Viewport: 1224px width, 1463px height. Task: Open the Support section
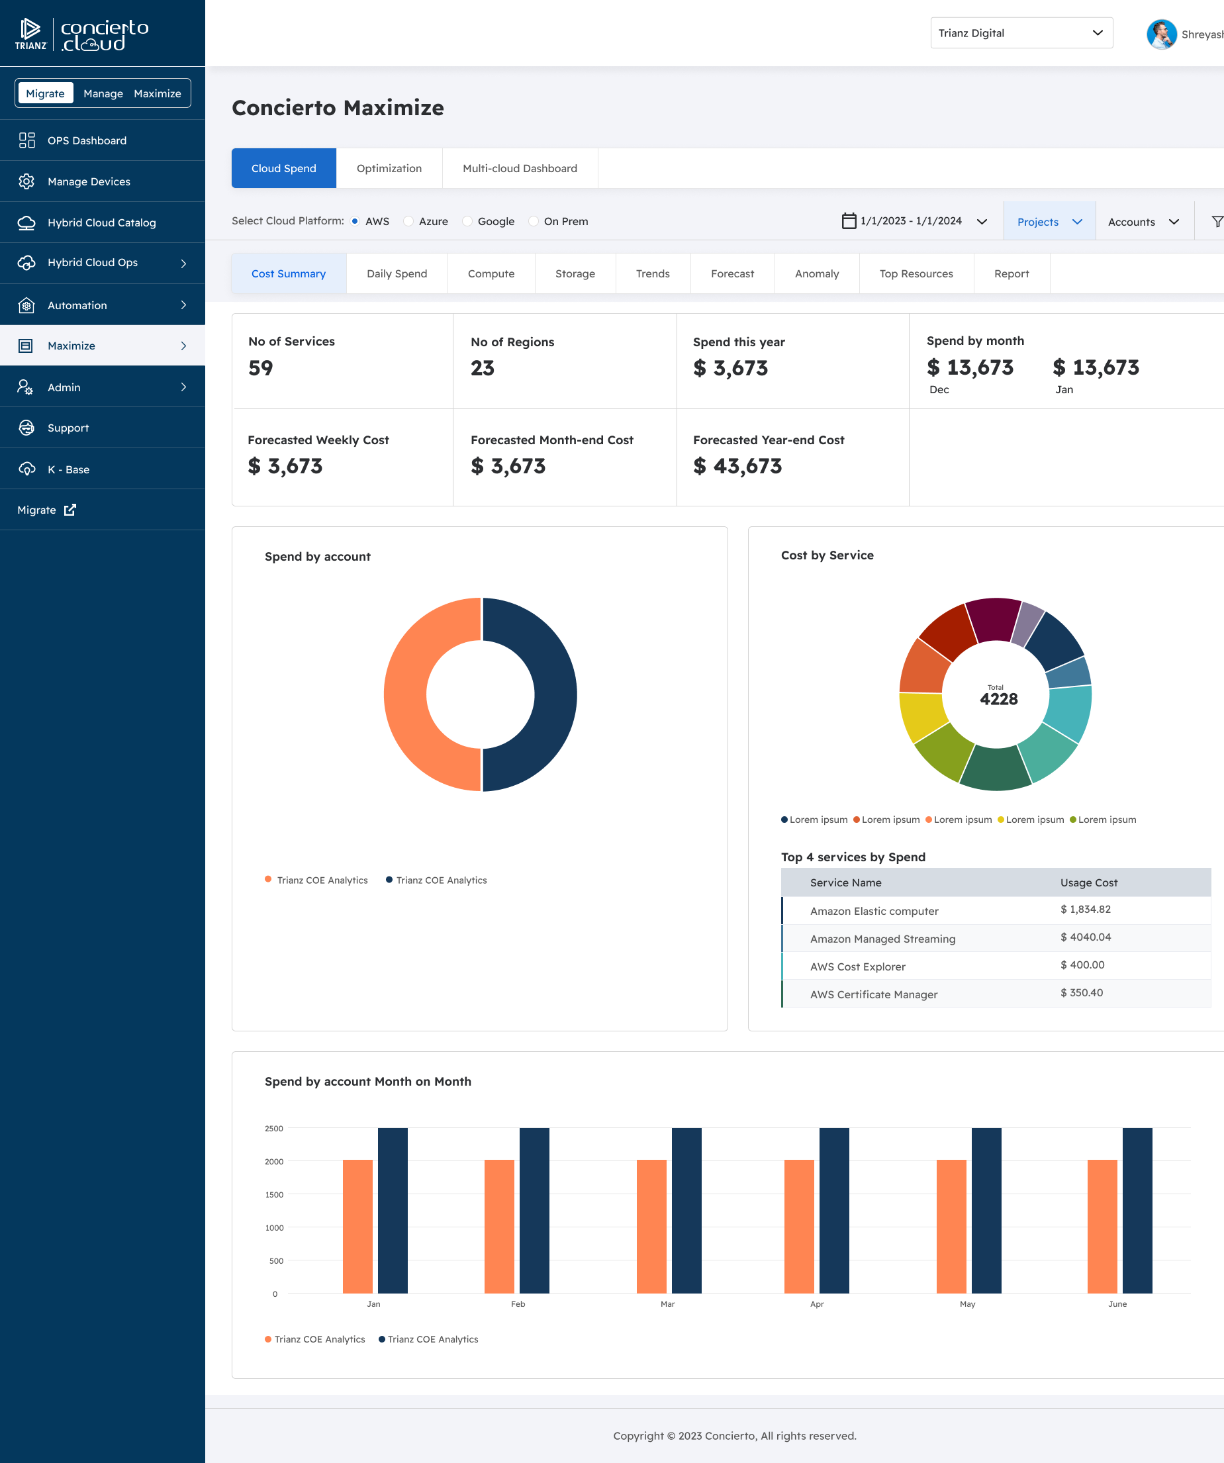[68, 427]
